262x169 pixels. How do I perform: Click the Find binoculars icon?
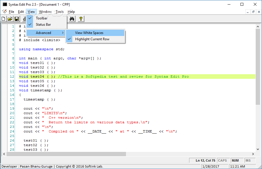point(72,19)
